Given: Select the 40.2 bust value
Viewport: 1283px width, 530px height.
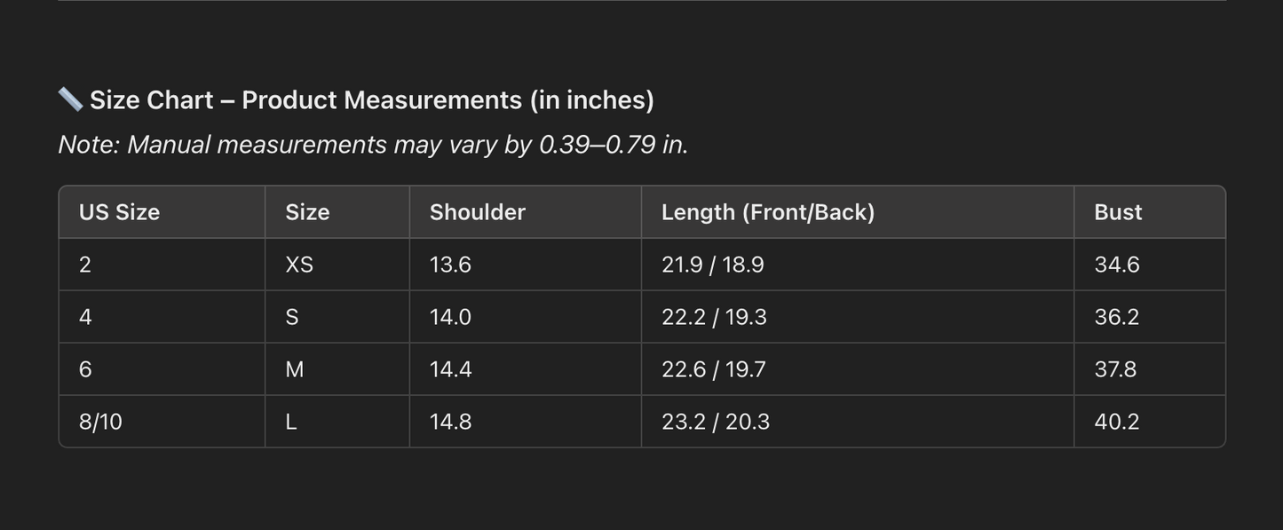Looking at the screenshot, I should pos(1116,422).
